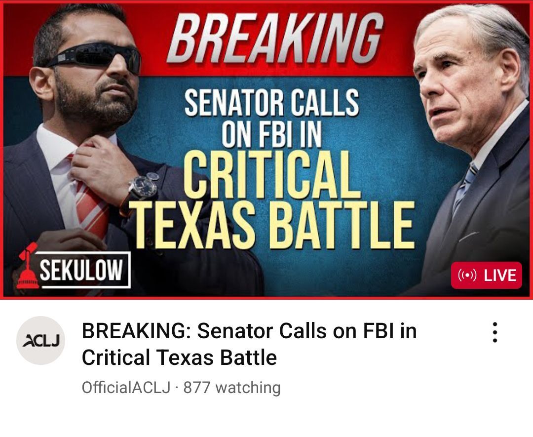Open the OfficialACLJ channel name
This screenshot has height=437, width=533.
[126, 387]
